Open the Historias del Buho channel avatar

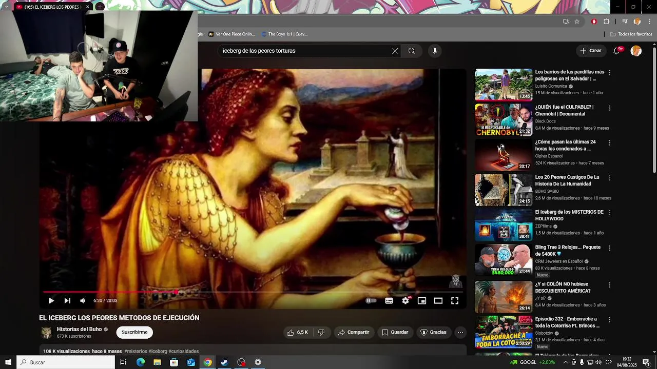(47, 333)
